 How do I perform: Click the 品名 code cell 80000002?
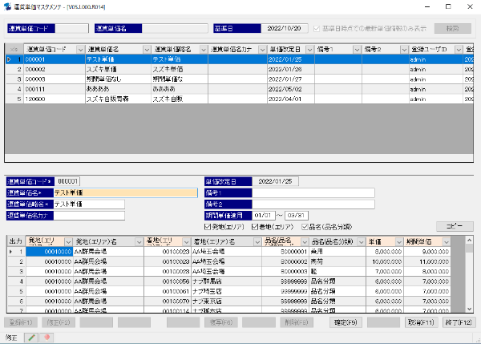285,261
